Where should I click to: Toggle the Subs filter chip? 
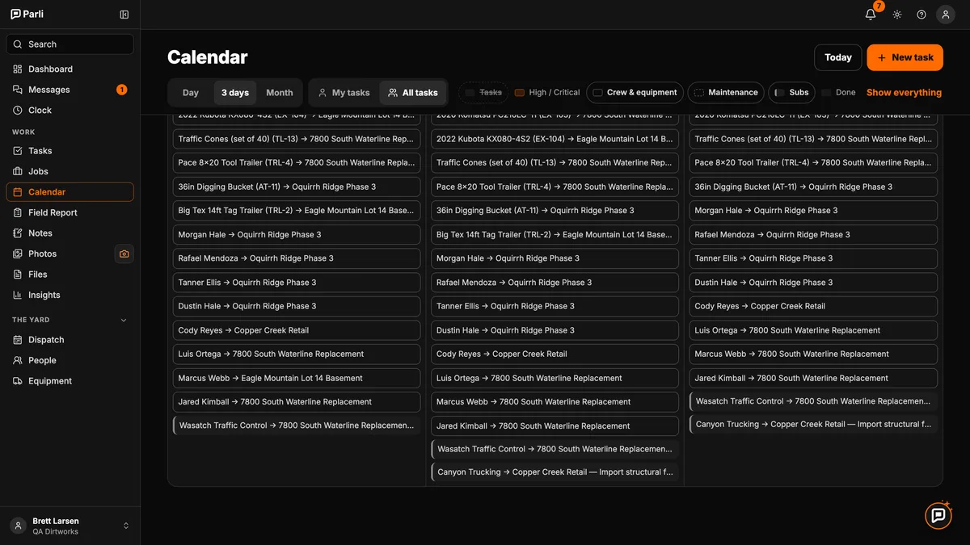pos(791,92)
